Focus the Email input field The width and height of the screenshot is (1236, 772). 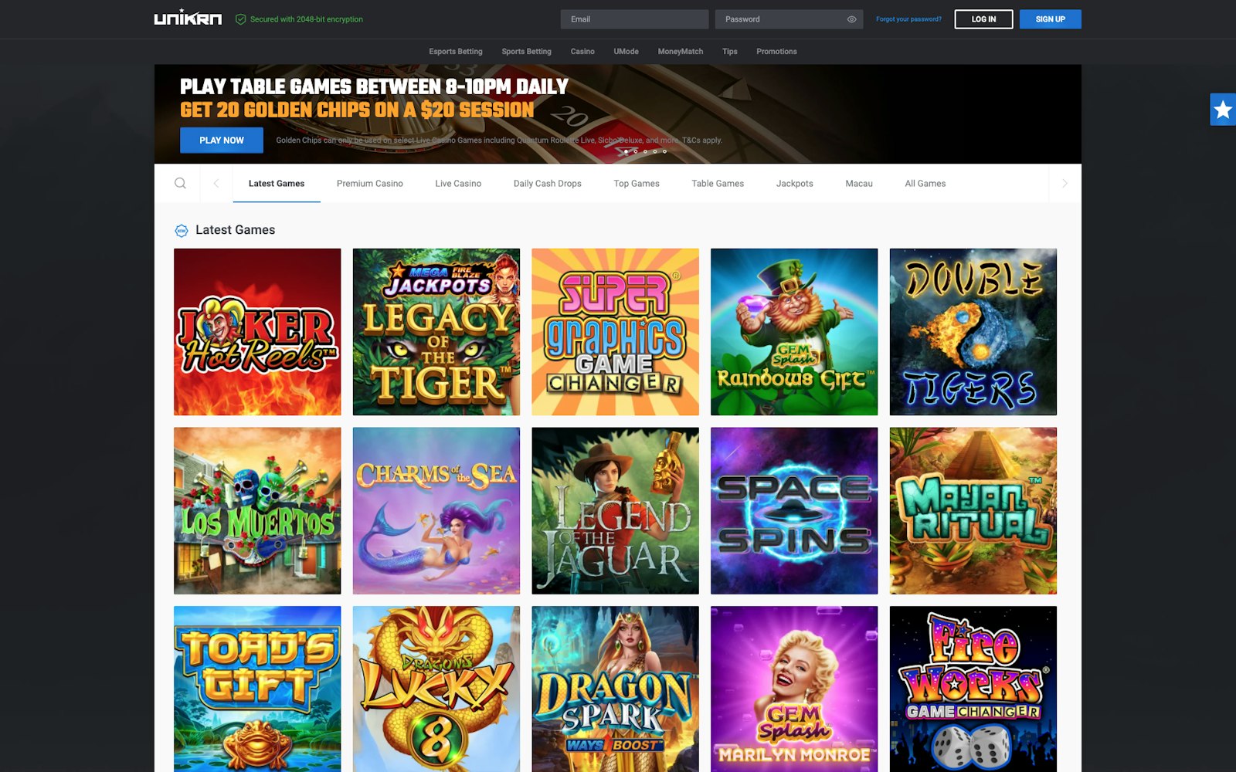[634, 19]
